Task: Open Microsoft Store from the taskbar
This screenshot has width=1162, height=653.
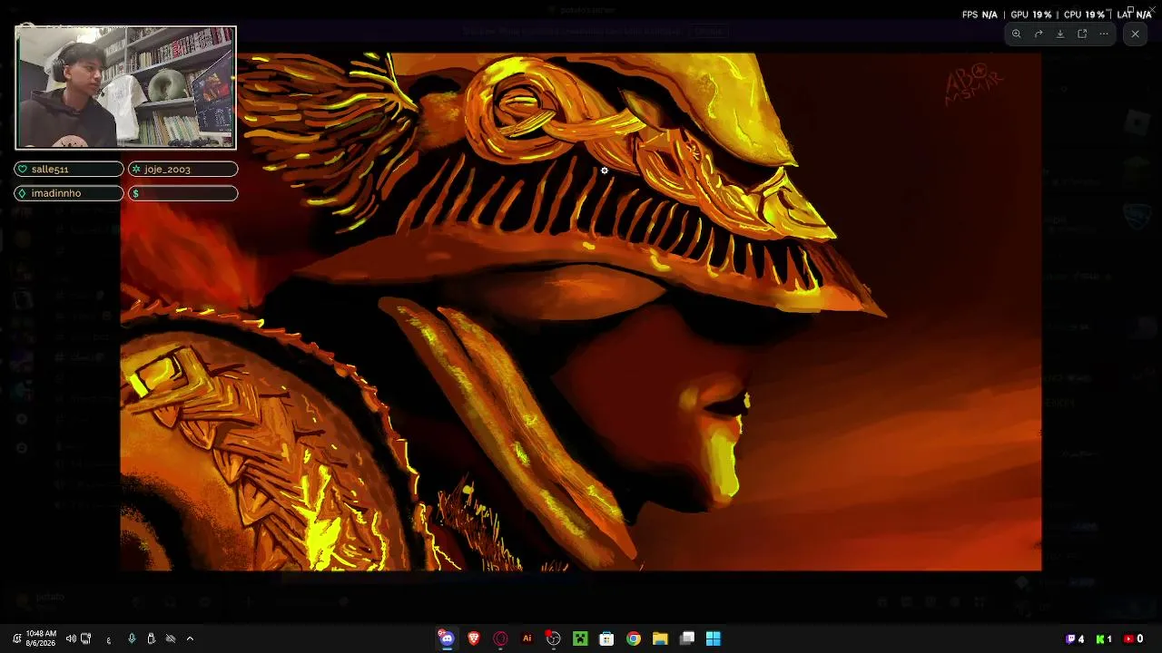Action: (606, 638)
